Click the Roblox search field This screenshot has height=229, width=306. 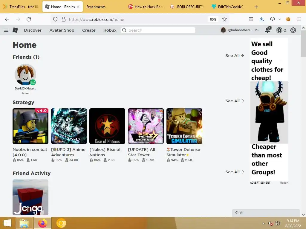coord(158,30)
